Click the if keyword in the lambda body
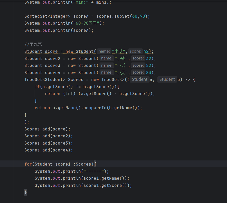Viewport: 227px width, 203px height. pyautogui.click(x=37, y=87)
